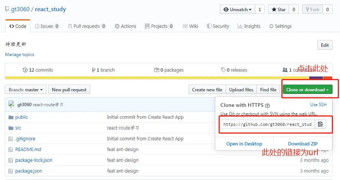Image resolution: width=340 pixels, height=180 pixels.
Task: Open the 0 packages link
Action: [x=169, y=70]
